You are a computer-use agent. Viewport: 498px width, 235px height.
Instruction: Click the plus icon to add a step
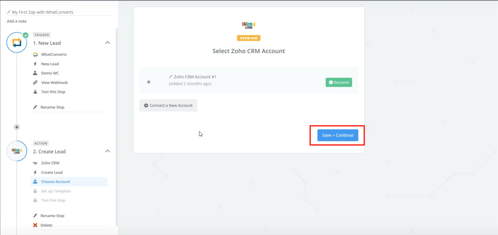17,127
